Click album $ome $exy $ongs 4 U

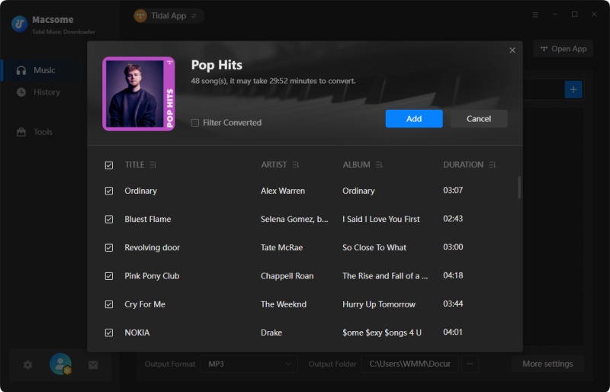382,333
